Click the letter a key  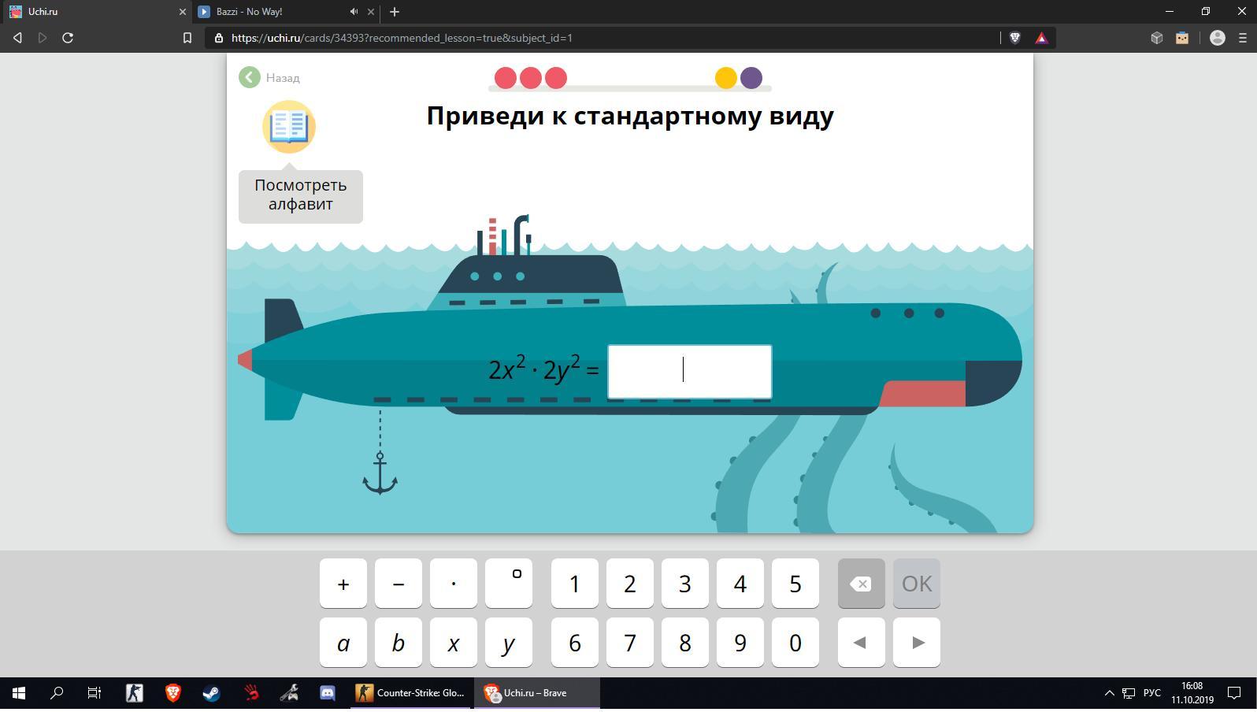coord(343,643)
